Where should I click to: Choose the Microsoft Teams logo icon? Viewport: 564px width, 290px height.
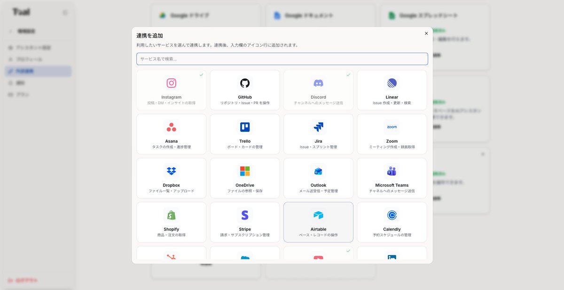(x=392, y=171)
